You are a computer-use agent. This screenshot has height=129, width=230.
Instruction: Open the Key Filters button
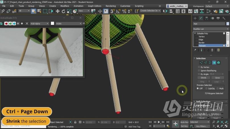202,126
